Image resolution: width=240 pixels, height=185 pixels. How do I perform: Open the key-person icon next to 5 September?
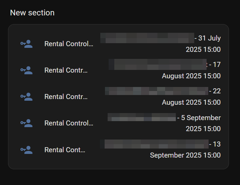point(26,123)
